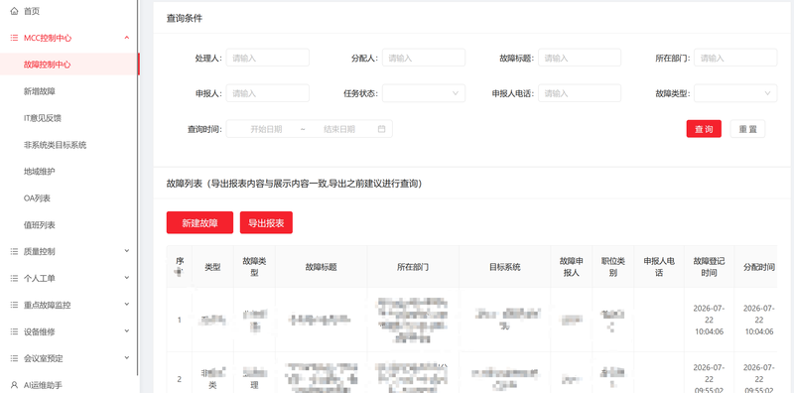Click the list icon beside 设备维修
Image resolution: width=794 pixels, height=393 pixels.
pyautogui.click(x=14, y=331)
